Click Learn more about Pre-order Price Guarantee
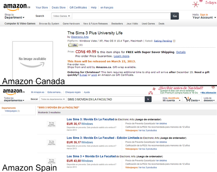The image size is (217, 172). [x=121, y=56]
